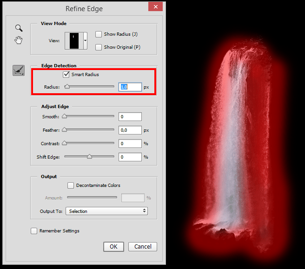Click the Feather value field
The width and height of the screenshot is (305, 269).
click(130, 130)
